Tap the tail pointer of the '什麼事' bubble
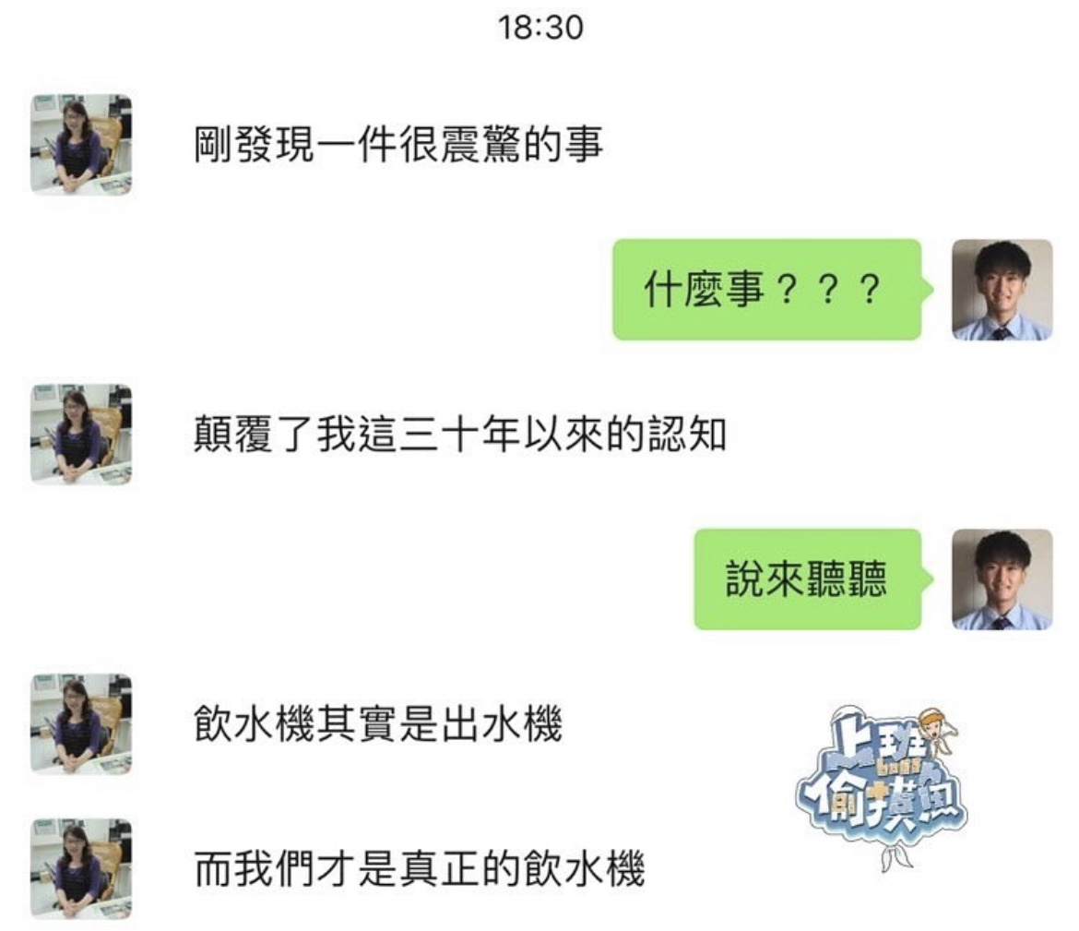The image size is (1079, 931). tap(928, 289)
